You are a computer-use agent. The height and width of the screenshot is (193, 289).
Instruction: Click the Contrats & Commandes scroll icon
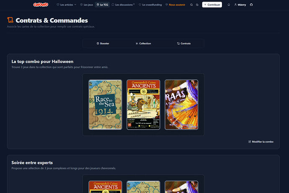pyautogui.click(x=10, y=20)
